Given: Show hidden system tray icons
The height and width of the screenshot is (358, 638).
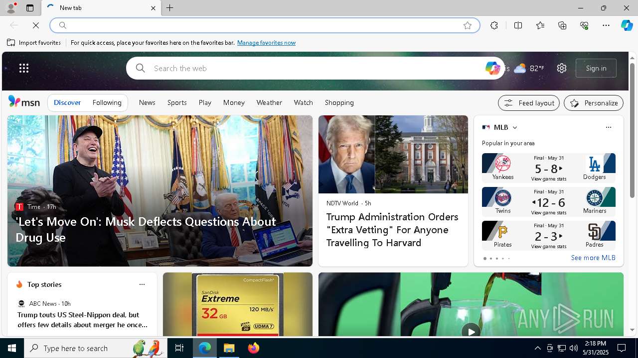Looking at the screenshot, I should point(537,348).
